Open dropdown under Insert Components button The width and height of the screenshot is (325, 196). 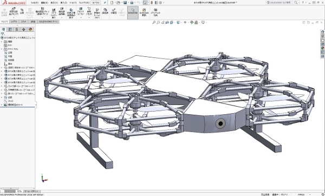(14, 18)
